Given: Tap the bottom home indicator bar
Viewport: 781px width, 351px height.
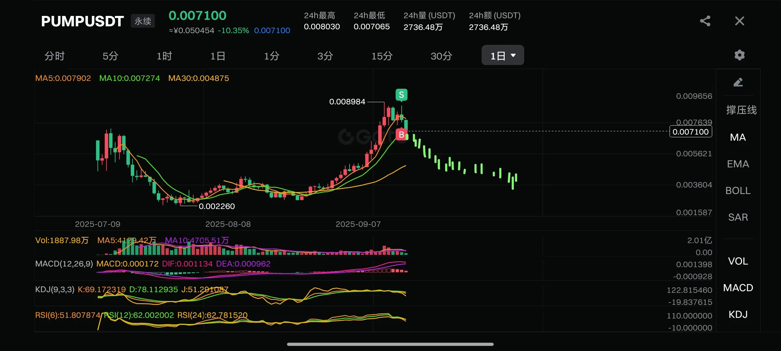Looking at the screenshot, I should pos(390,344).
